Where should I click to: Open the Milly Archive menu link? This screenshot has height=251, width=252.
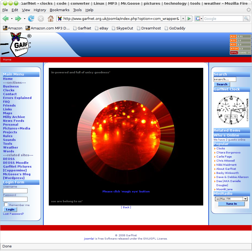click(x=14, y=117)
